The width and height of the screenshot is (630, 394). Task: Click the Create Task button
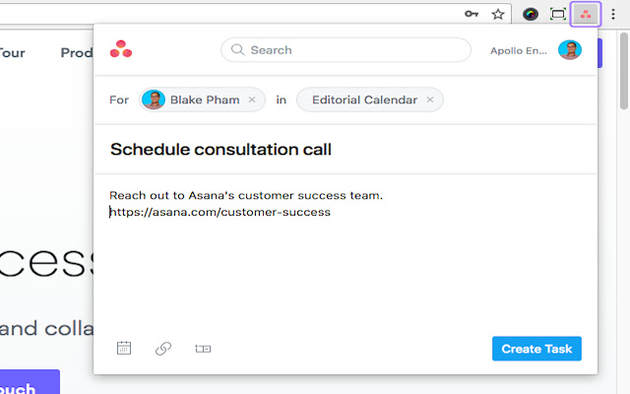click(536, 349)
